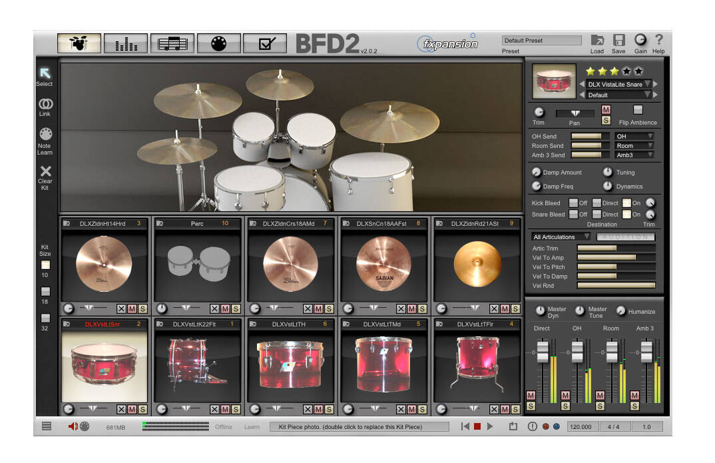Adjust the Artic Trim slider
Image resolution: width=715 pixels, height=463 pixels.
(x=616, y=248)
